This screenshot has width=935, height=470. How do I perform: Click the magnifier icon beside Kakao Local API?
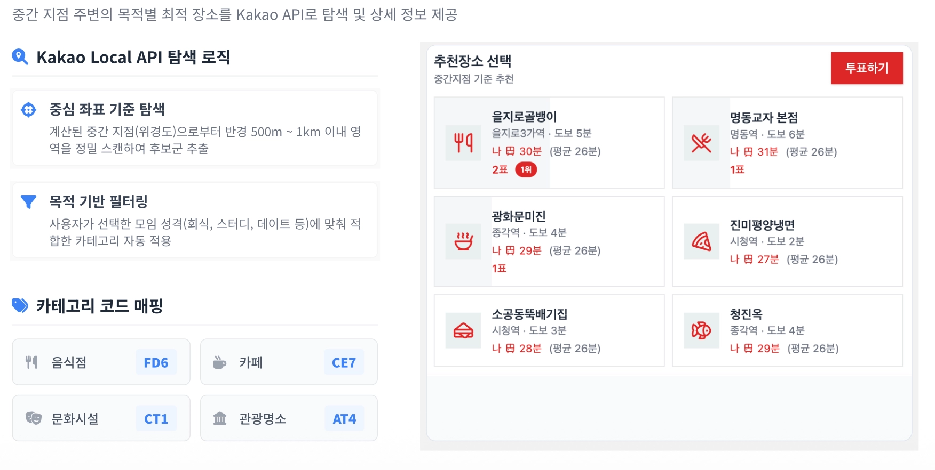[20, 56]
